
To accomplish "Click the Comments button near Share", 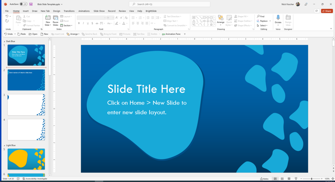I will [x=317, y=11].
